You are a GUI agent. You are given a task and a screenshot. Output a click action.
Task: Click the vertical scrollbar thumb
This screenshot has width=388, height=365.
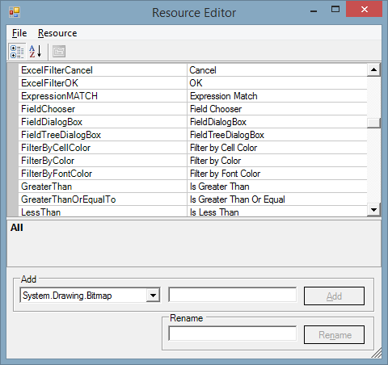pyautogui.click(x=373, y=123)
